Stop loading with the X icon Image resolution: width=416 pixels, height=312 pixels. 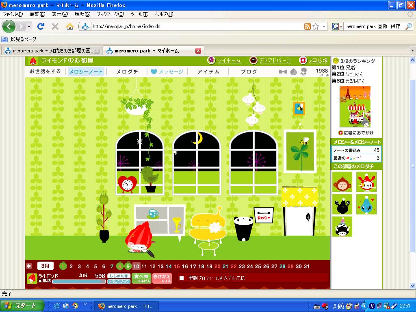pos(55,26)
